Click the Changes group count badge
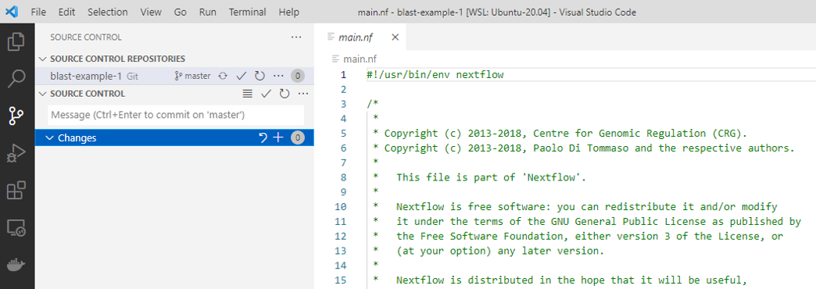Screen dimensions: 816x289 point(297,137)
